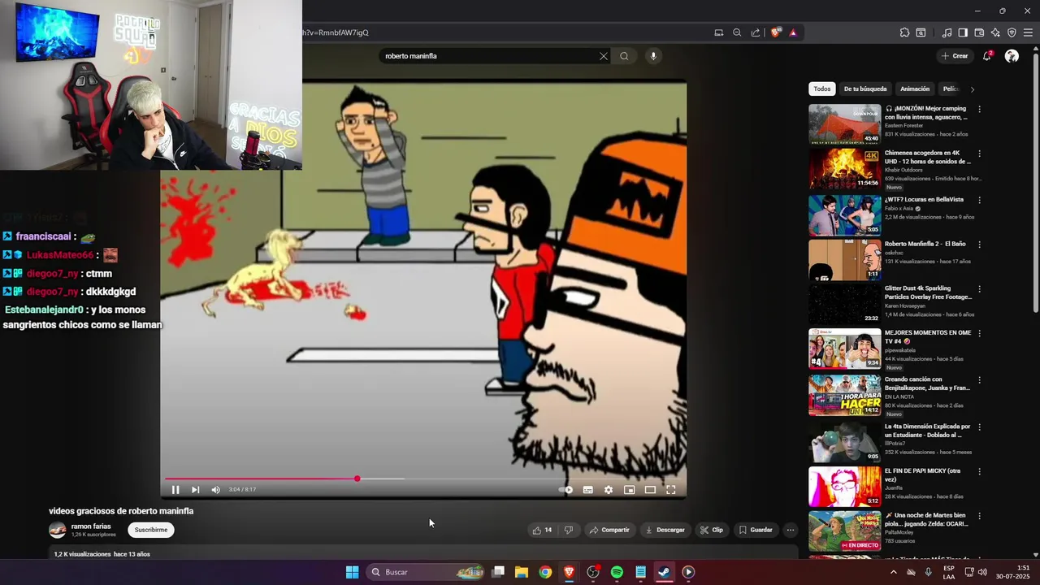Open the Brave Wallet icon
The width and height of the screenshot is (1040, 585).
tap(979, 32)
